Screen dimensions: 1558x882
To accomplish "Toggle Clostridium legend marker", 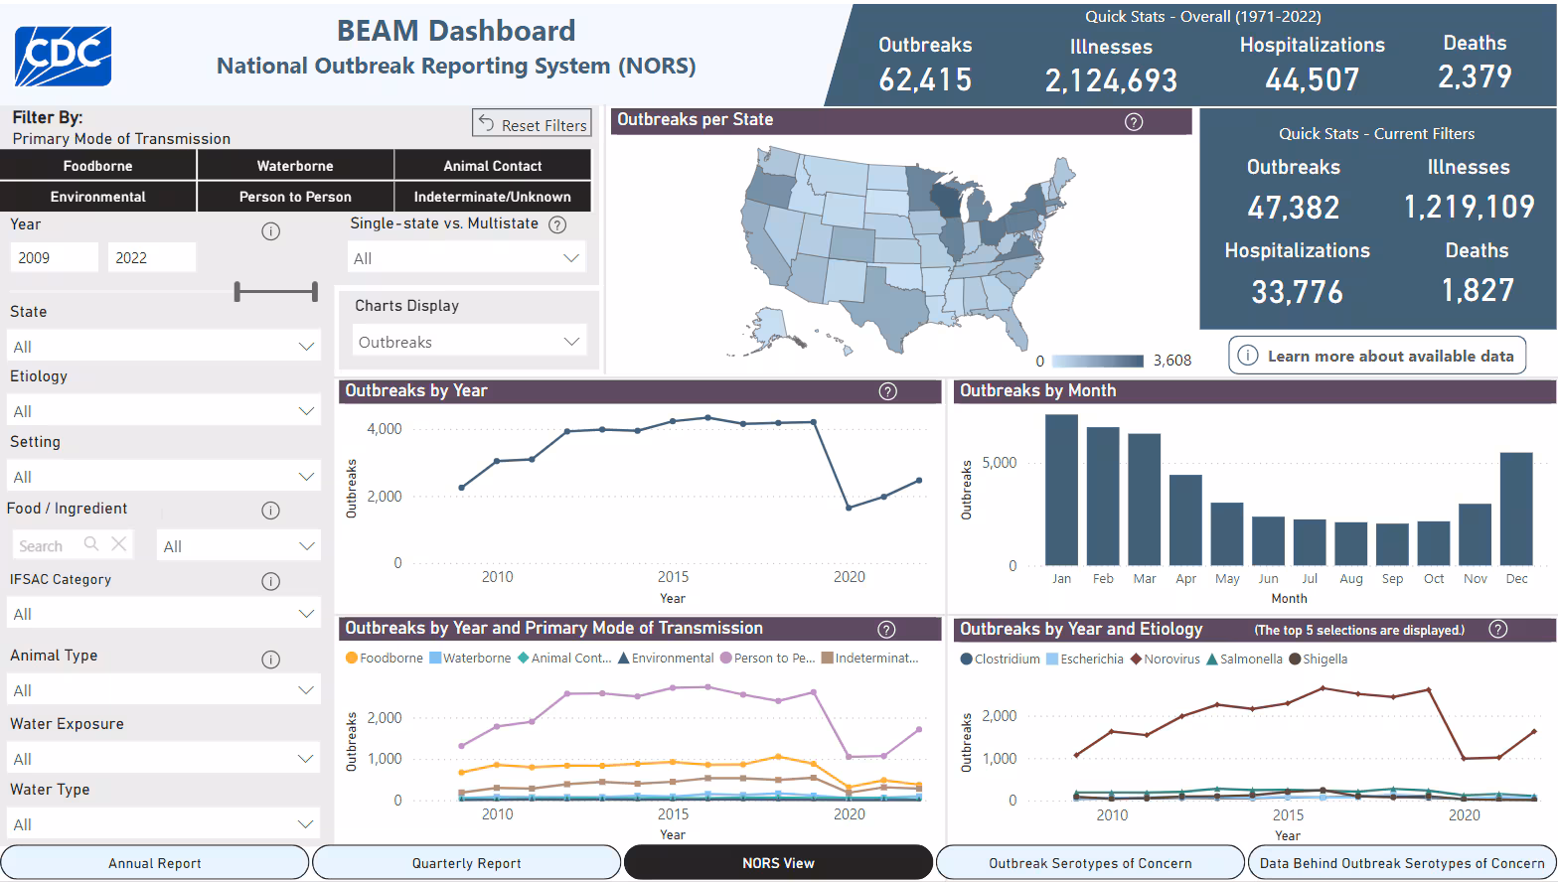I will (967, 659).
